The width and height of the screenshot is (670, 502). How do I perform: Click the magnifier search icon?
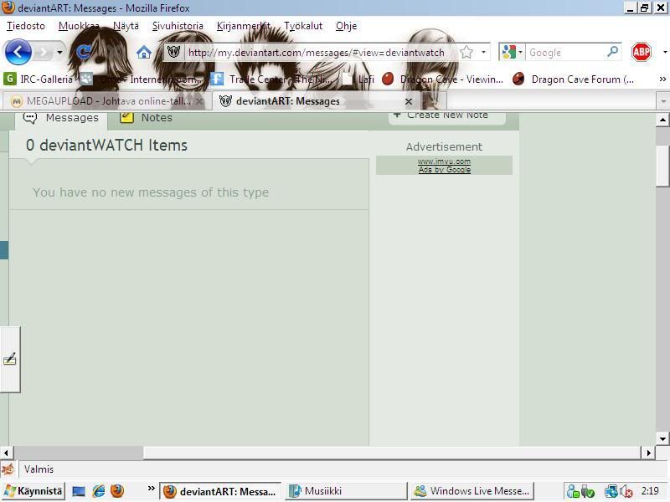(x=613, y=52)
